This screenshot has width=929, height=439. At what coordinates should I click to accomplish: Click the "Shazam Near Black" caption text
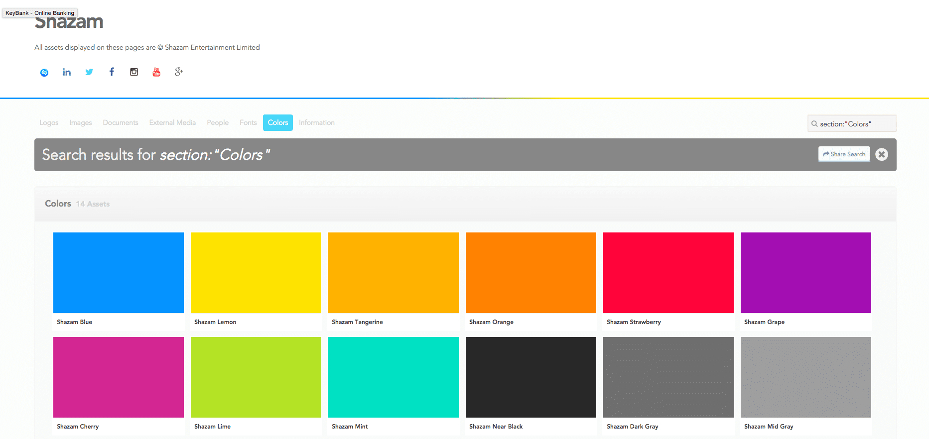[496, 427]
